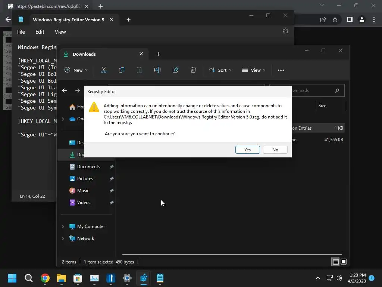Viewport: 382px width, 287px height.
Task: Close the pastebin Chrome tab
Action: click(x=87, y=6)
